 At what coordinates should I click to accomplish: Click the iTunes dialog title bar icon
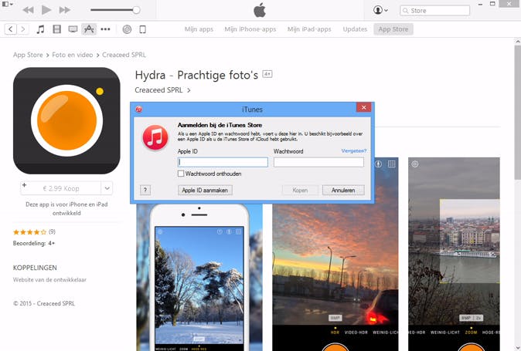[138, 110]
